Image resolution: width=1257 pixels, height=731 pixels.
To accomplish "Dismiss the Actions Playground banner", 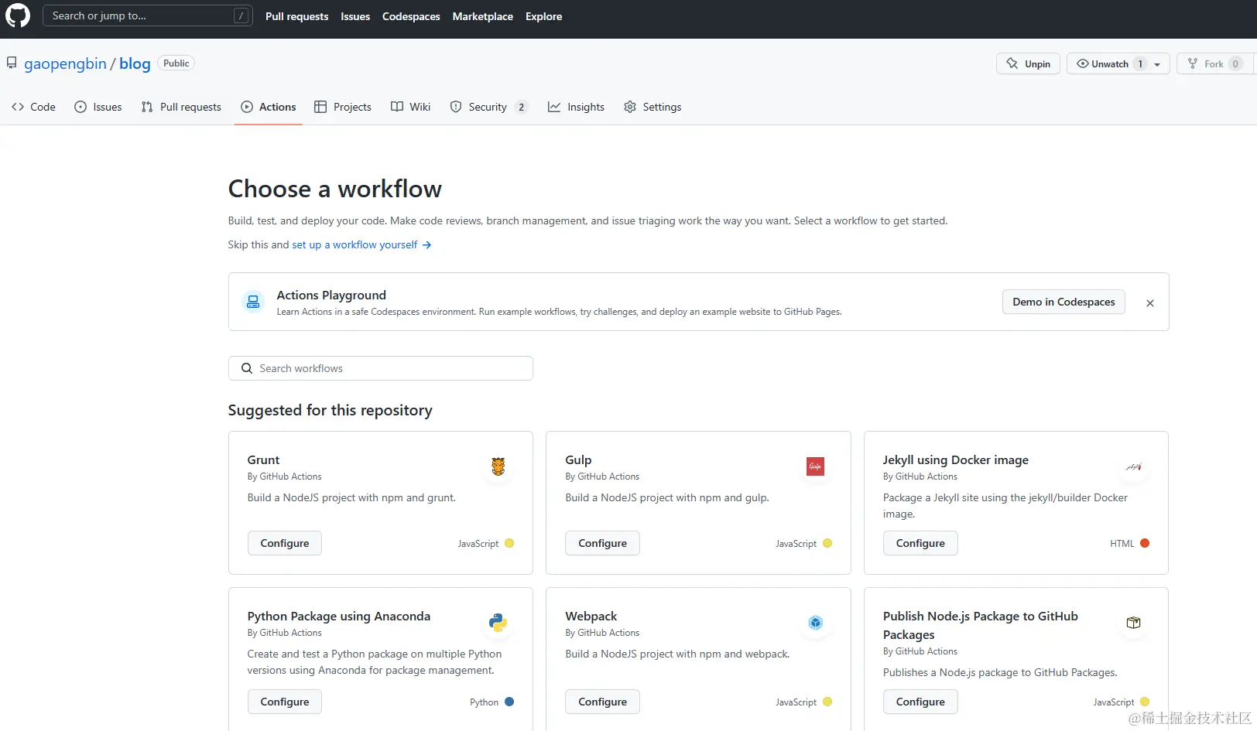I will point(1150,302).
